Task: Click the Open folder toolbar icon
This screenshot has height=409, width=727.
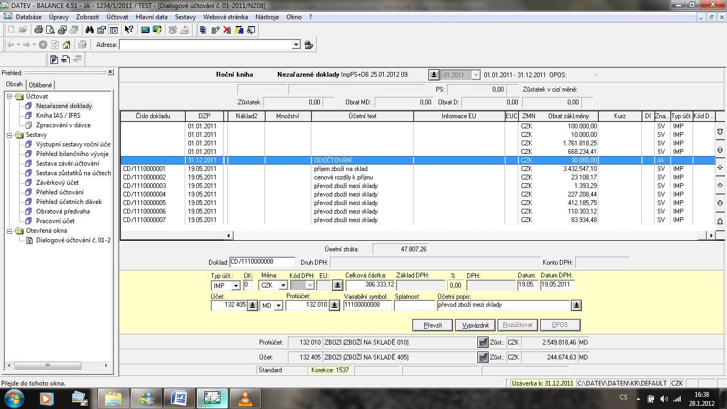Action: coord(23,30)
